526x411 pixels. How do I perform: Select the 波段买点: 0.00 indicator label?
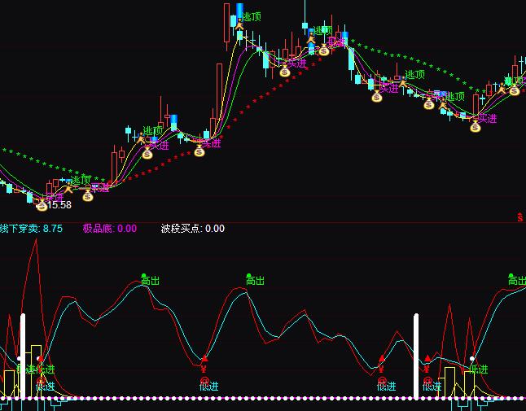coord(192,229)
